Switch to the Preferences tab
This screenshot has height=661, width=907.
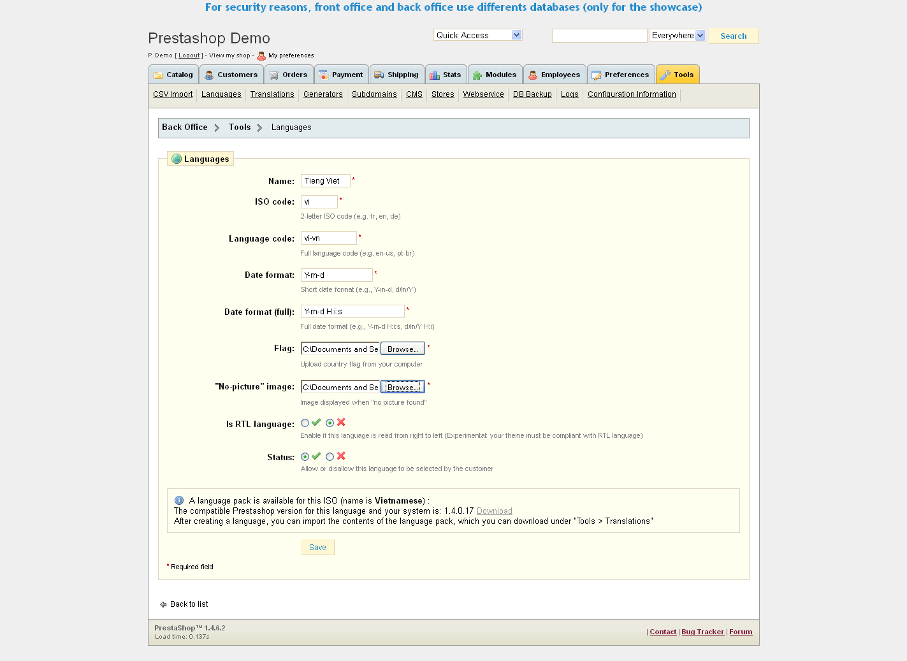621,75
